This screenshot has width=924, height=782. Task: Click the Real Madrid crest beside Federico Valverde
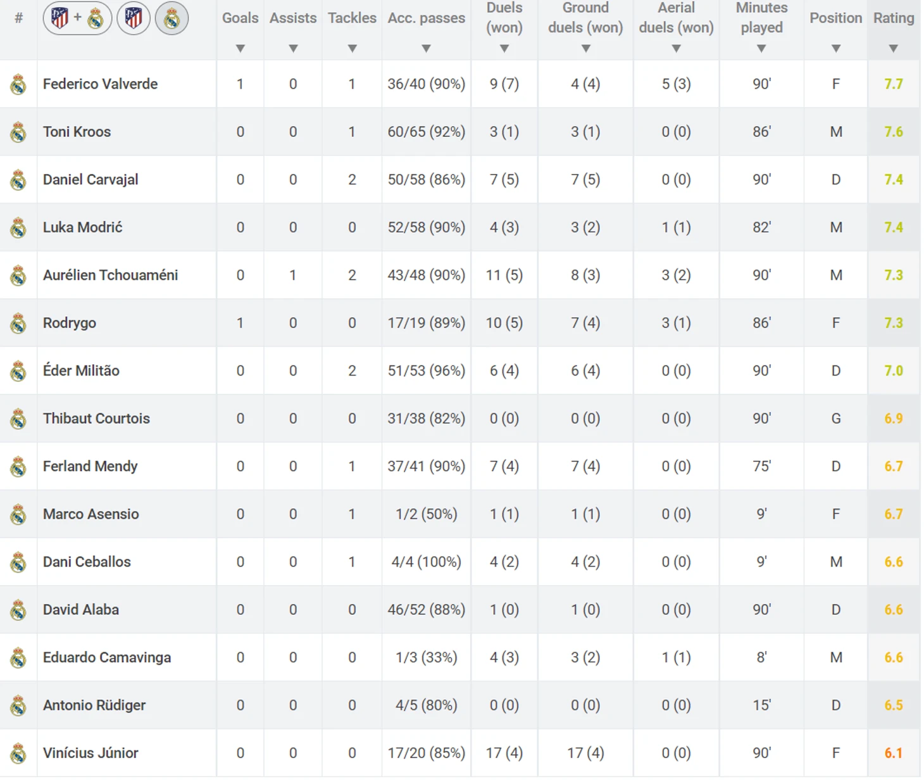click(x=18, y=84)
